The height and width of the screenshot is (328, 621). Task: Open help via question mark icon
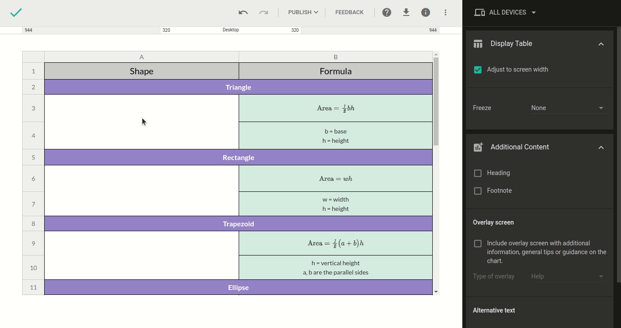click(x=387, y=12)
